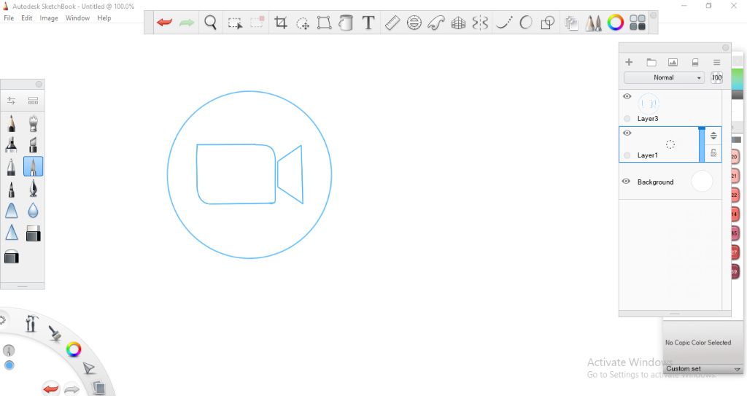Activate the Crop tool
747x396 pixels.
[x=281, y=23]
